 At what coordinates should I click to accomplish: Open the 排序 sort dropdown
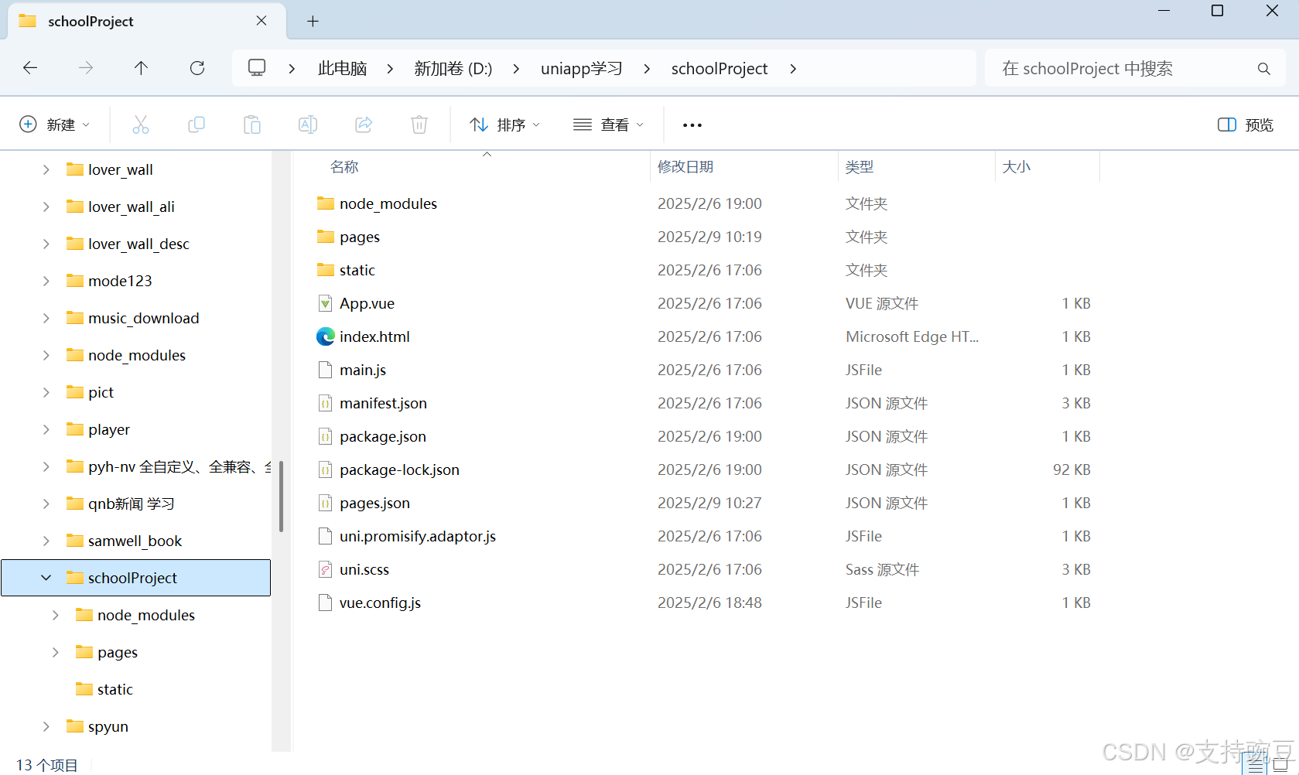504,124
